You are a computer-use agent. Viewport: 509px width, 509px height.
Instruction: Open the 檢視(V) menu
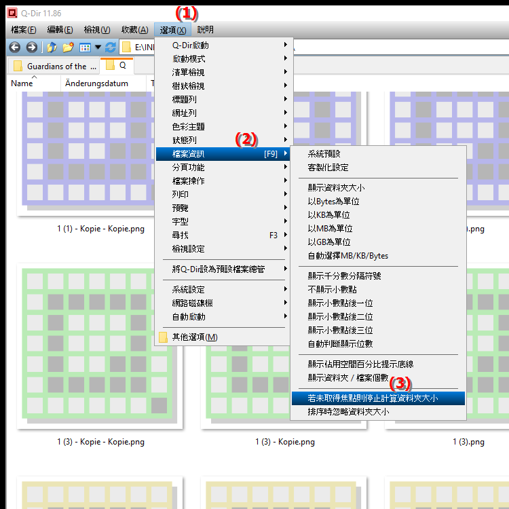click(97, 30)
